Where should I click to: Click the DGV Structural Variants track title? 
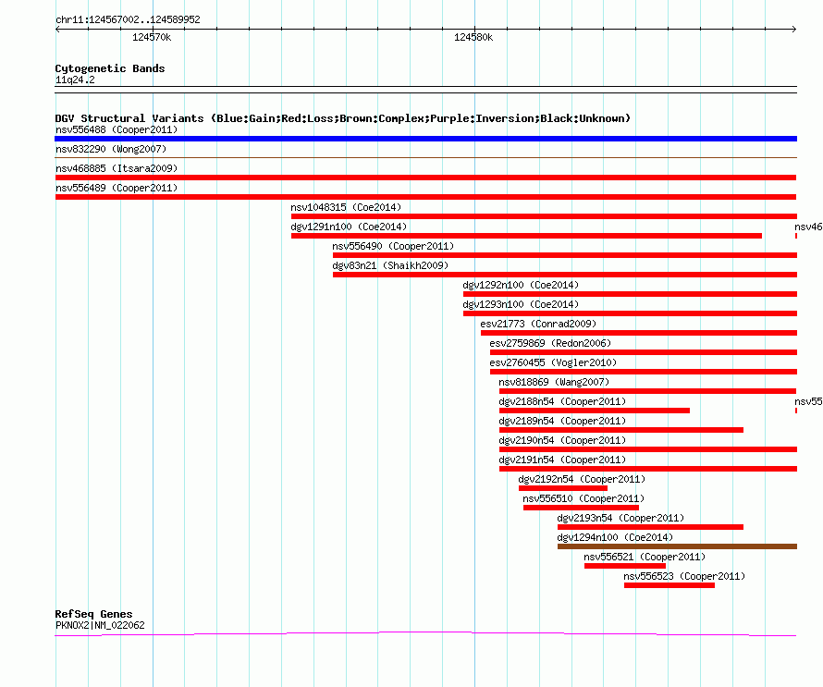tap(343, 118)
